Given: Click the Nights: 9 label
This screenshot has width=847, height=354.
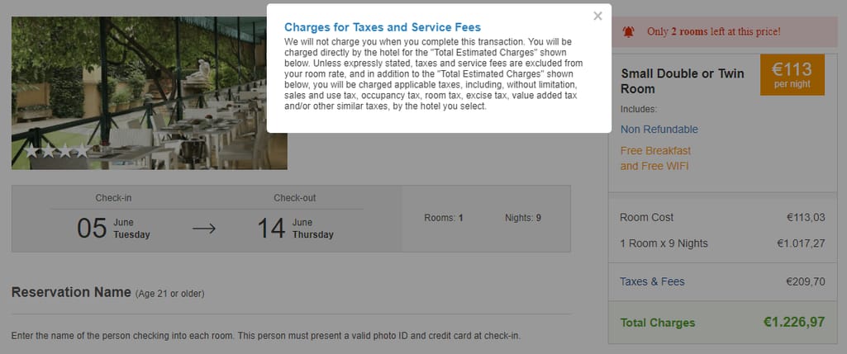Looking at the screenshot, I should (x=523, y=218).
